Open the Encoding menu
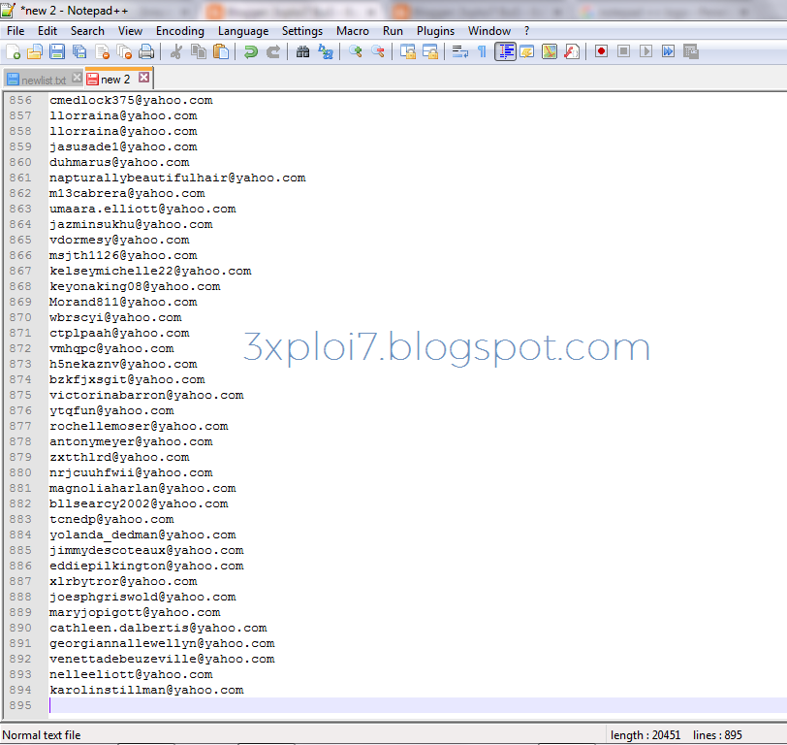Screen dimensions: 787x745 pos(179,30)
